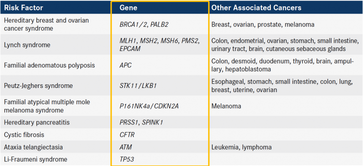Select the Cystic fibrosis row label
363x166 pixels.
tap(24, 134)
